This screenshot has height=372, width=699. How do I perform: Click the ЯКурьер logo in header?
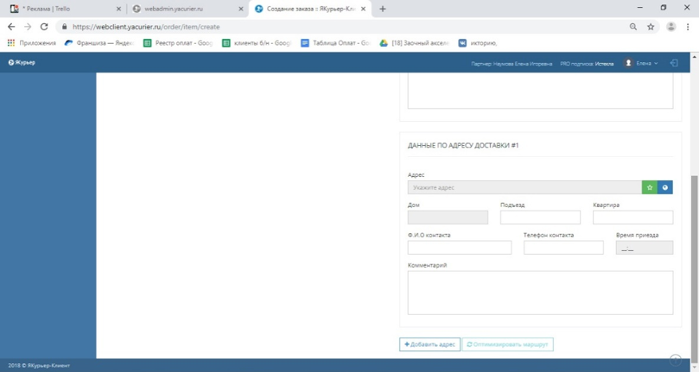22,63
